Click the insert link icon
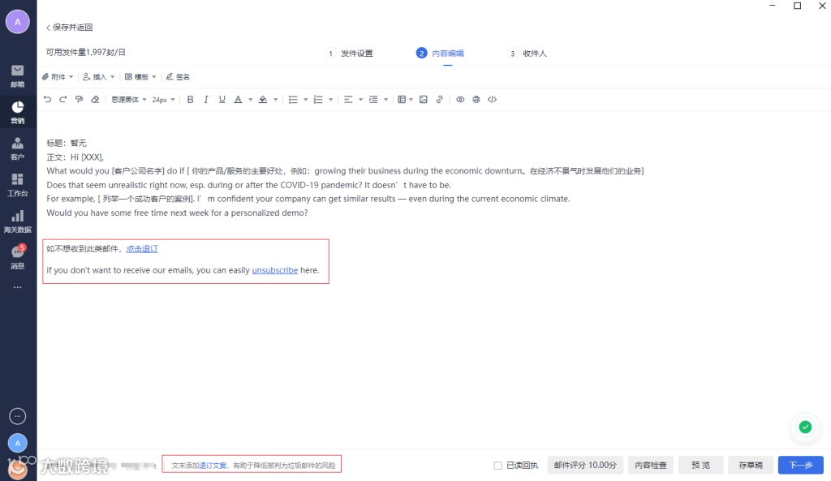The height and width of the screenshot is (481, 831). 439,100
